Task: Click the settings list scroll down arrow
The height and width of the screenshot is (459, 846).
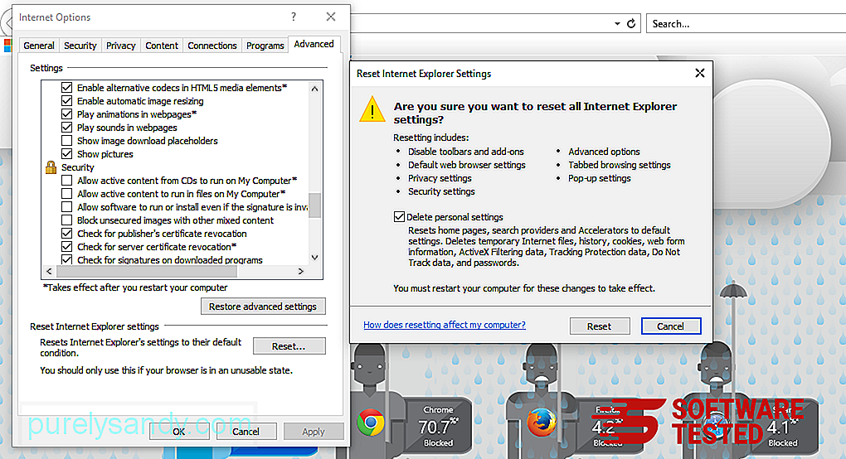Action: (x=314, y=258)
